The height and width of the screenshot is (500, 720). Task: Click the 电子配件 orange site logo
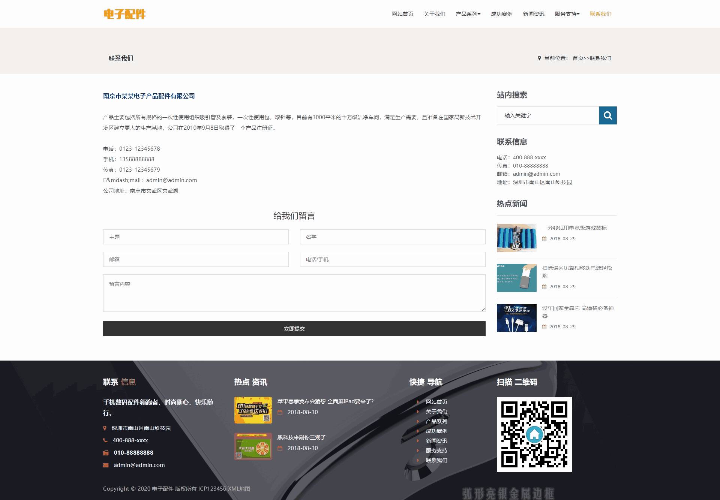(124, 14)
